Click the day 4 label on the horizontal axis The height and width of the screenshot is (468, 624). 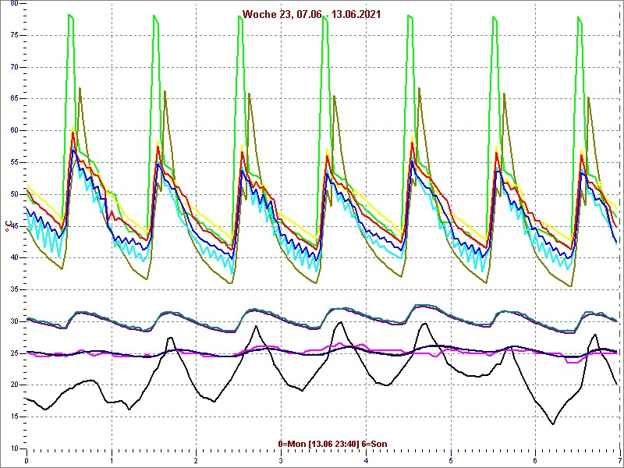click(366, 461)
